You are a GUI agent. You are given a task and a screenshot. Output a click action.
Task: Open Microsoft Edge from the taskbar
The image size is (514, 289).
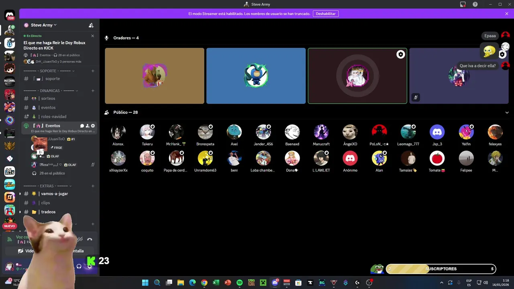click(x=192, y=283)
